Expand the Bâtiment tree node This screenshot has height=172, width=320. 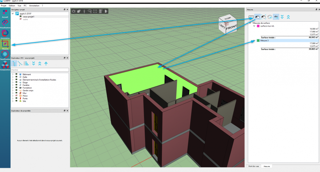tap(13, 74)
